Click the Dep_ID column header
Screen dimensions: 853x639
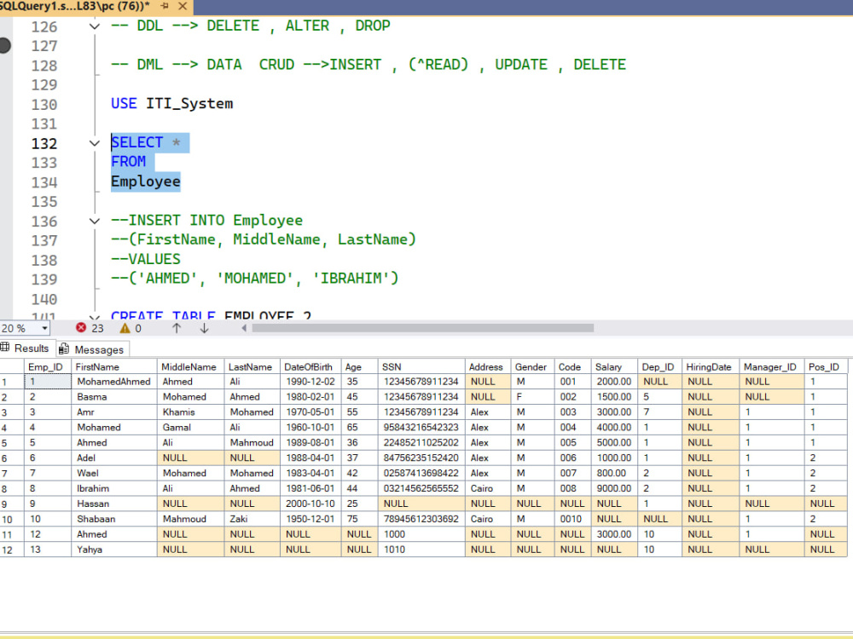(659, 366)
